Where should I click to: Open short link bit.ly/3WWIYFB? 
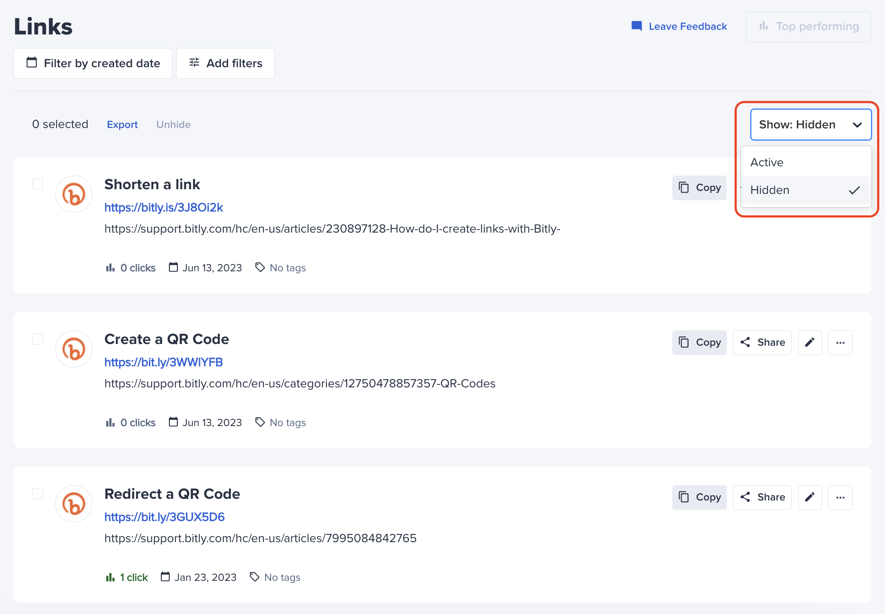click(164, 362)
